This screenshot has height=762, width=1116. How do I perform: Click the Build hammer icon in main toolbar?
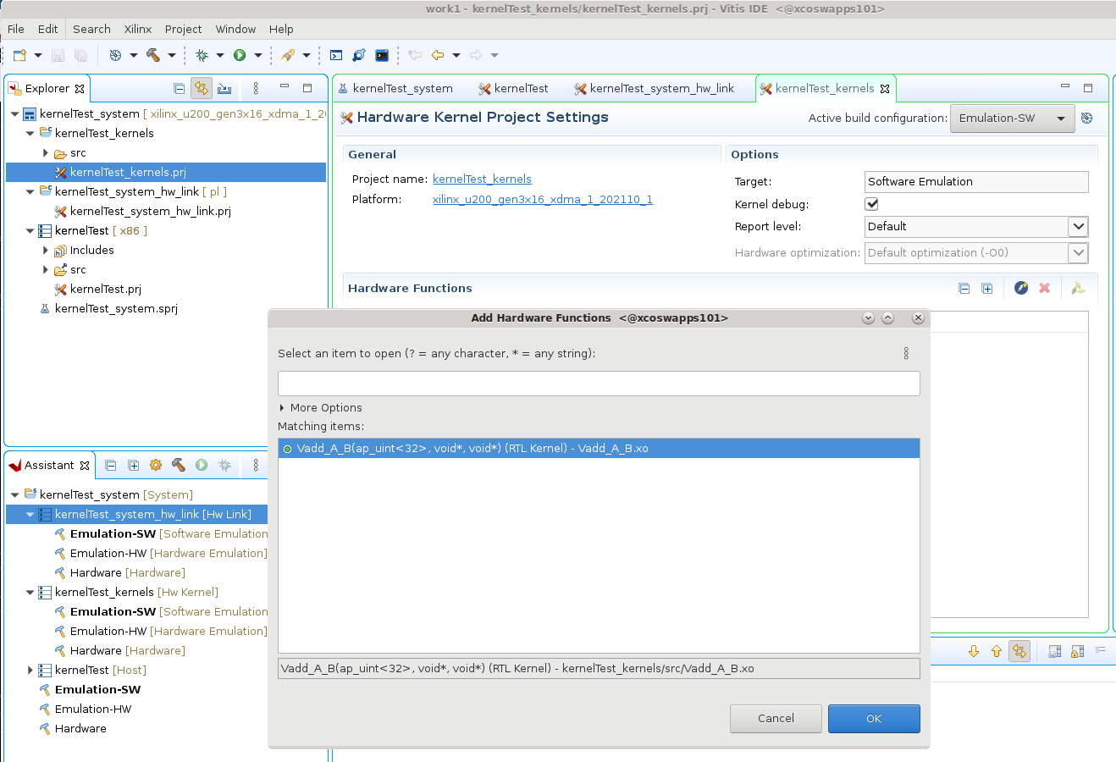click(x=153, y=55)
